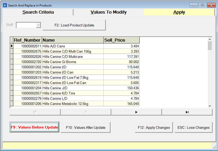The image size is (218, 151).
Task: Maximize the Search And Replace window
Action: point(202,5)
